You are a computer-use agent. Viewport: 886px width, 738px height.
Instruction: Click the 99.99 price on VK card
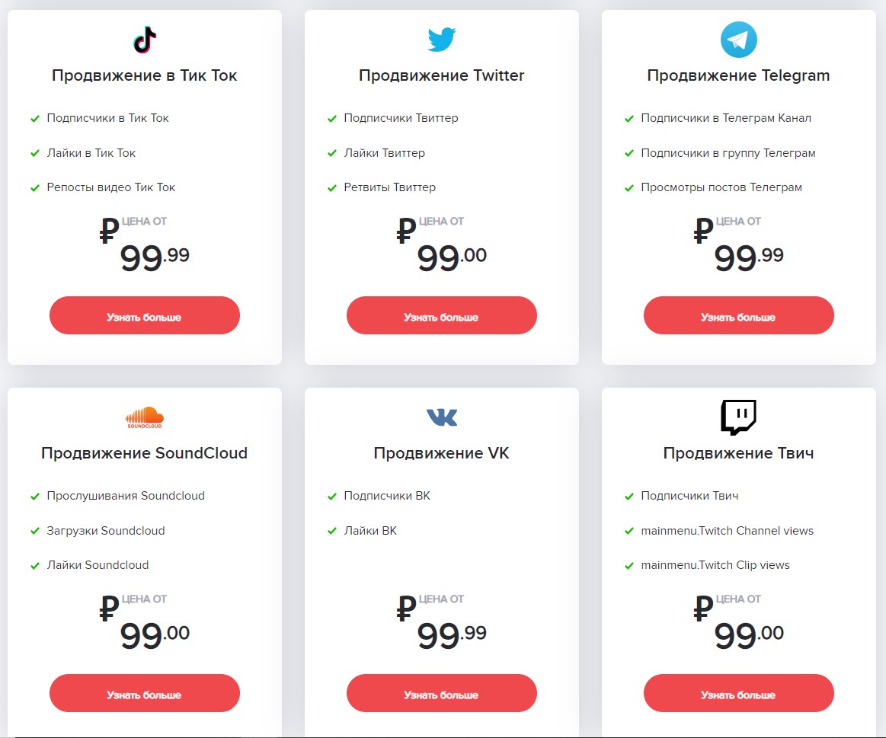(x=451, y=634)
